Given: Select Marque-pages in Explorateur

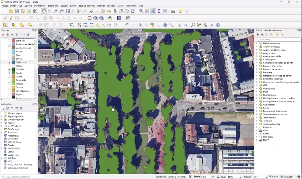Looking at the screenshot, I should pyautogui.click(x=14, y=113).
